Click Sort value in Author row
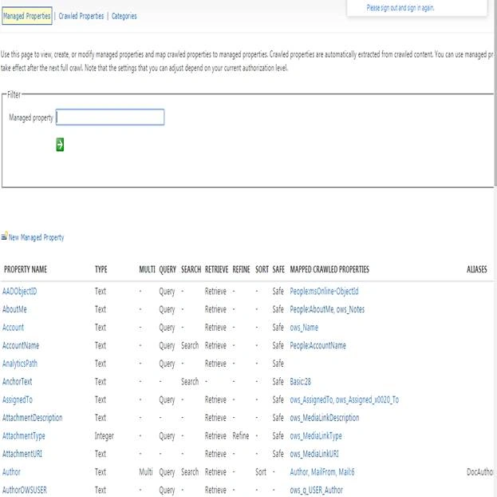Image resolution: width=497 pixels, height=497 pixels. [261, 472]
